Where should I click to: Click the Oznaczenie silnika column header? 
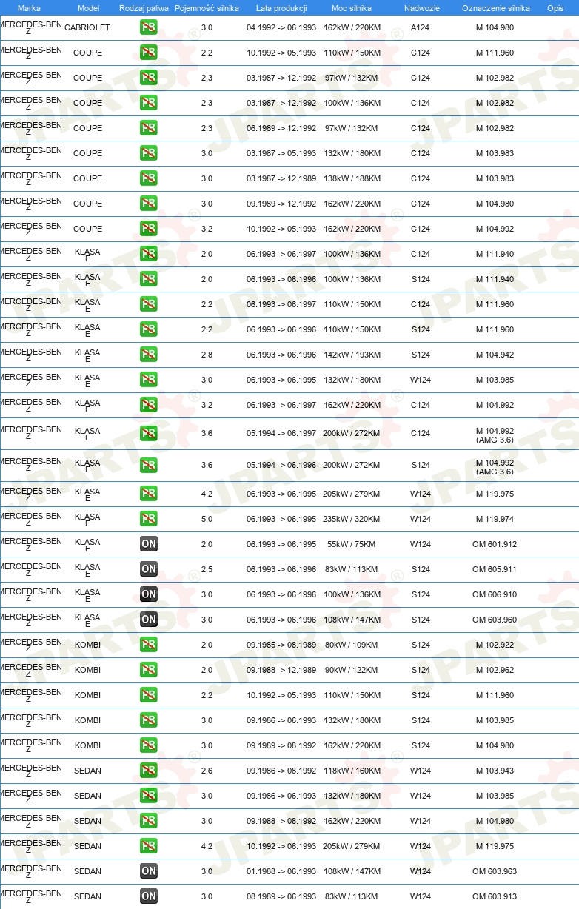tap(496, 8)
